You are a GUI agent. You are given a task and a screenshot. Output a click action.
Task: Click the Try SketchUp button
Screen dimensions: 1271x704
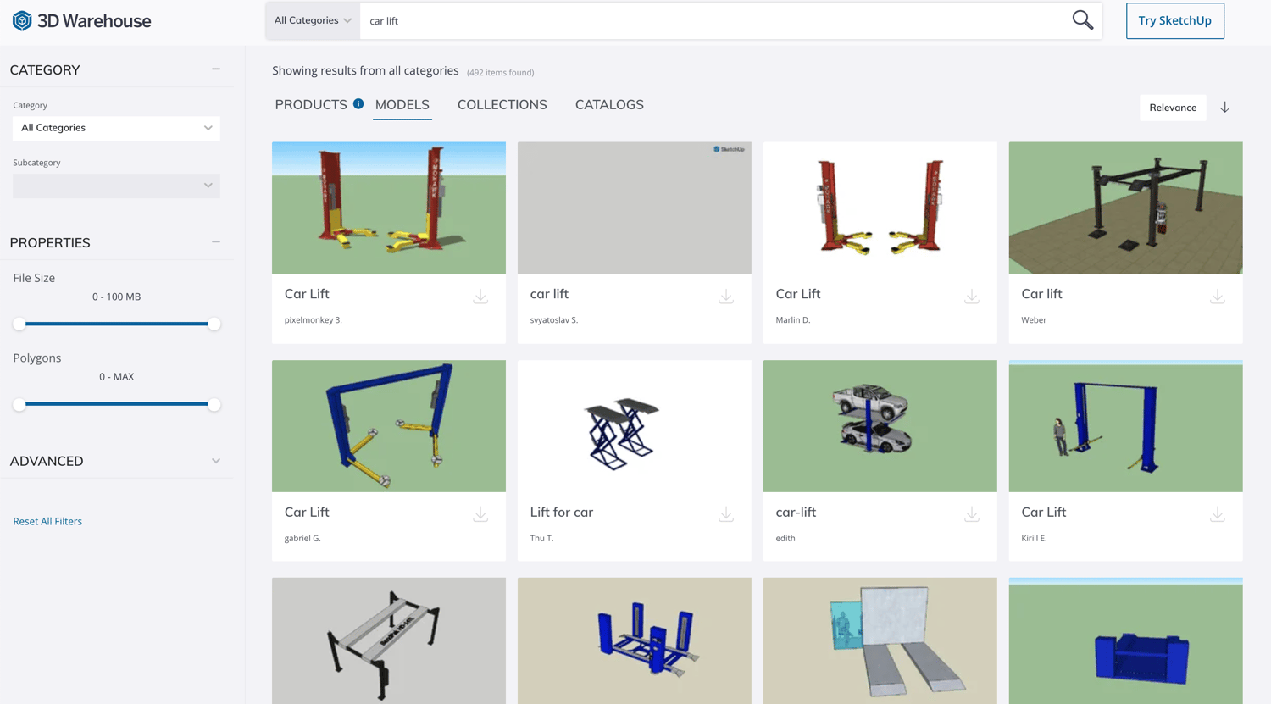click(1174, 21)
